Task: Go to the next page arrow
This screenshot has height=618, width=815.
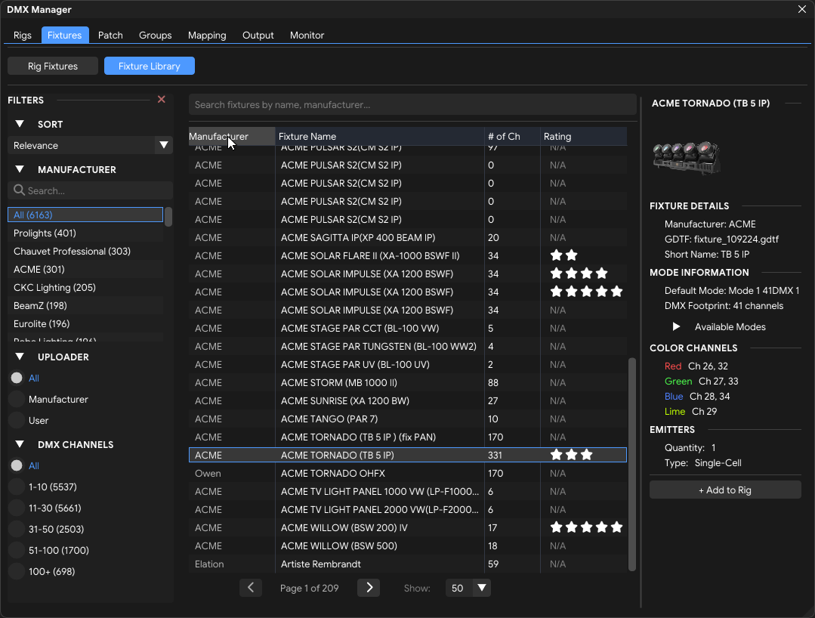Action: point(369,588)
